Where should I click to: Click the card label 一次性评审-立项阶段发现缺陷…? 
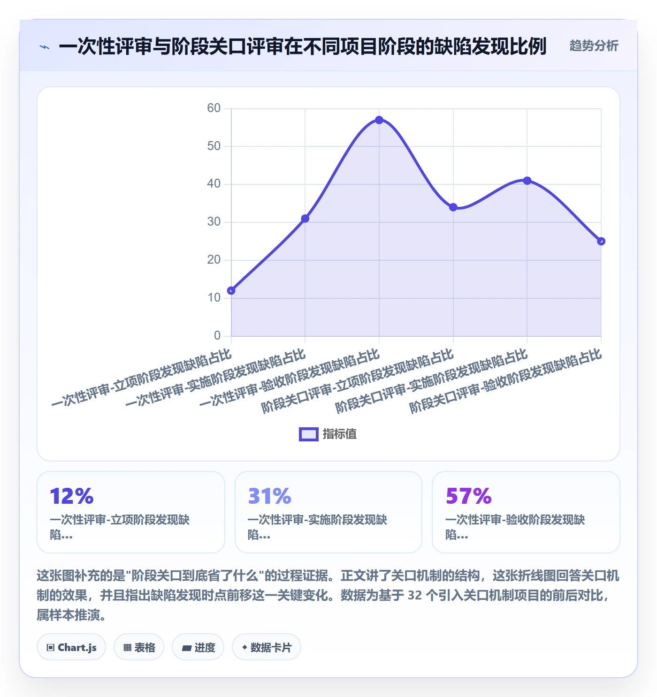(x=120, y=527)
